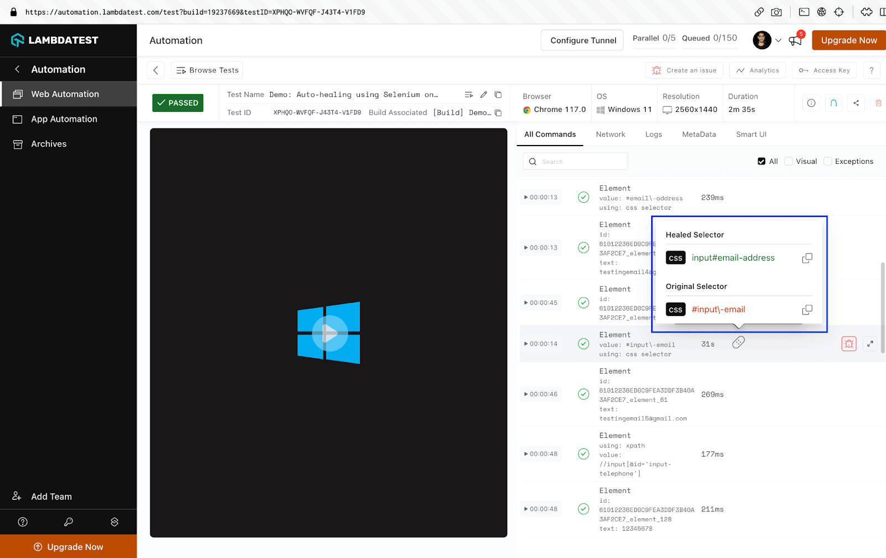Click the red bug report icon
The width and height of the screenshot is (886, 558).
coord(849,344)
